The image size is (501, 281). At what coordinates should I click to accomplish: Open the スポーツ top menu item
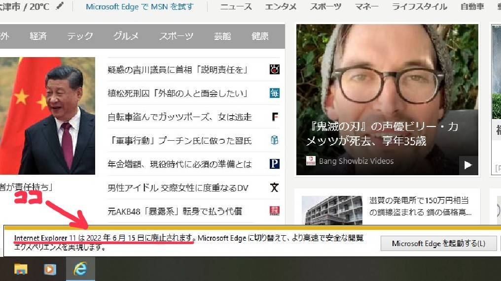point(325,7)
